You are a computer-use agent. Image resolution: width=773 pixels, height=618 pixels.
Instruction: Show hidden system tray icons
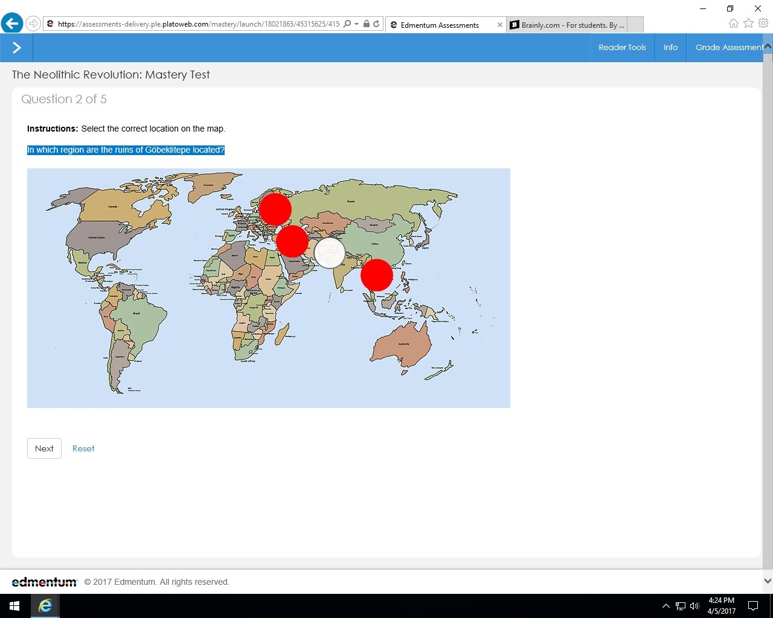[x=666, y=606]
